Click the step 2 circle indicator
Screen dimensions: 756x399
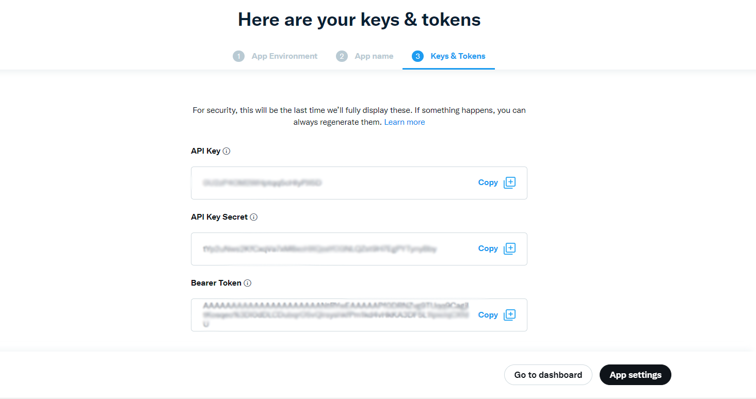click(x=342, y=56)
